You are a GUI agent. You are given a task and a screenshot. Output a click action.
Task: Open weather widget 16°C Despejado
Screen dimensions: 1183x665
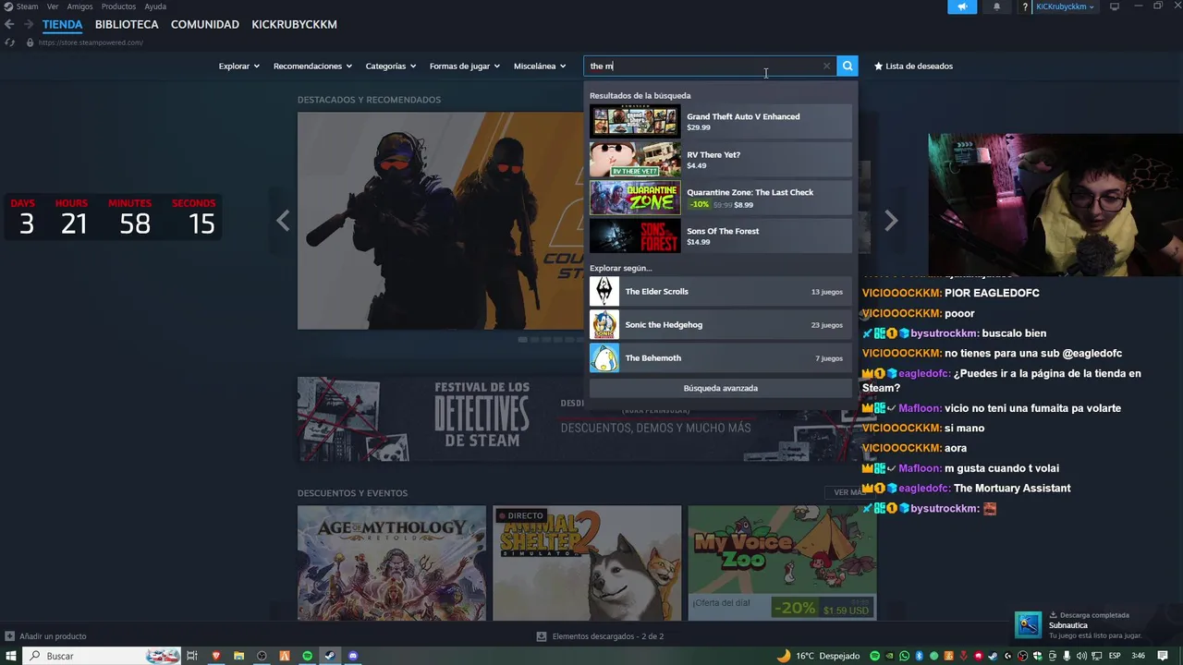(x=818, y=656)
